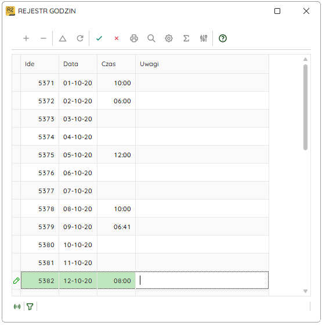The image size is (322, 326).
Task: Select date cell 01-10-20
Action: tap(78, 83)
